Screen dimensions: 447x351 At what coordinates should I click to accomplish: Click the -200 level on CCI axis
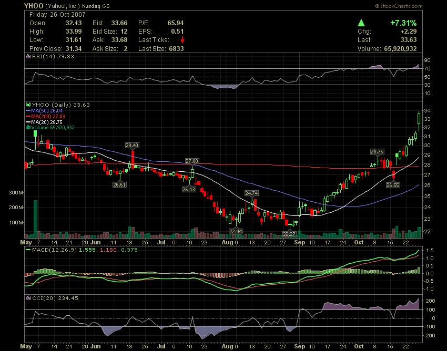pos(430,336)
